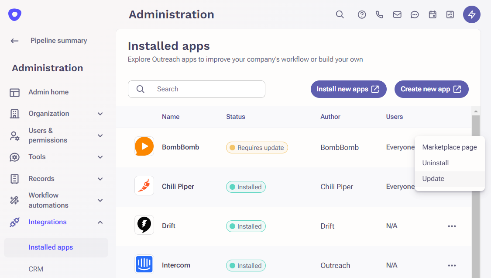Expand the Tools section chevron
This screenshot has height=278, width=491.
100,157
